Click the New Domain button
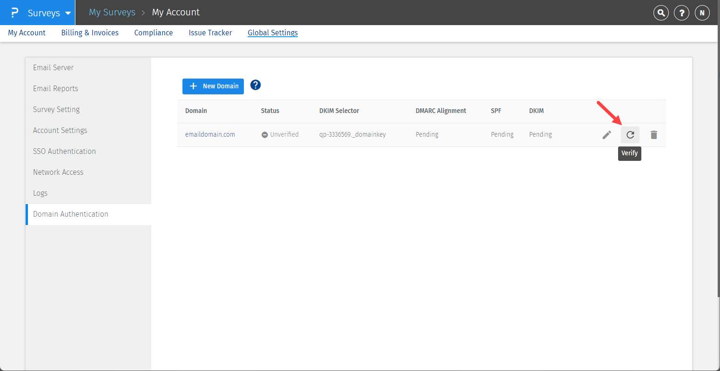Image resolution: width=720 pixels, height=371 pixels. pyautogui.click(x=213, y=86)
